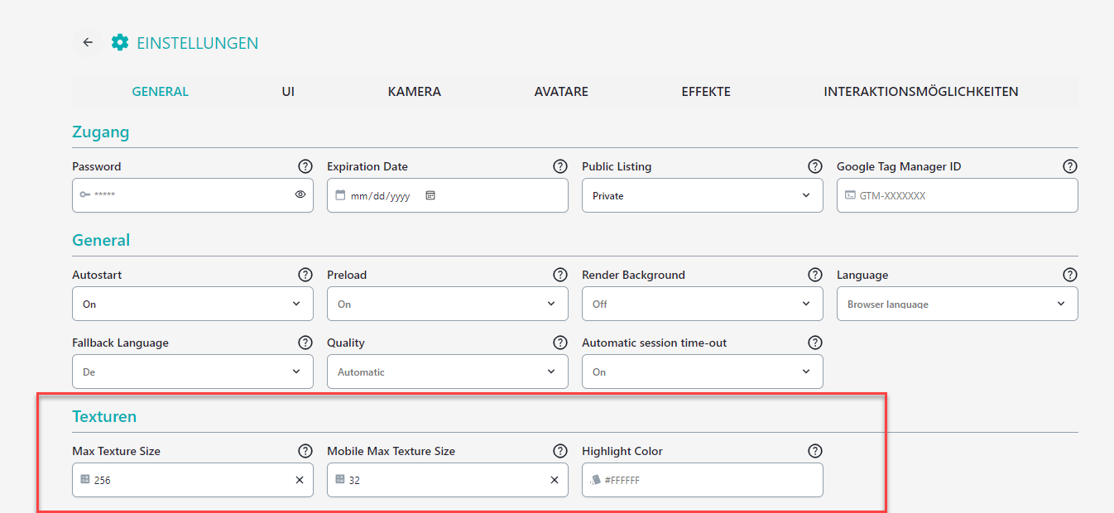
Task: Clear the Mobile Max Texture Size field
Action: (555, 480)
